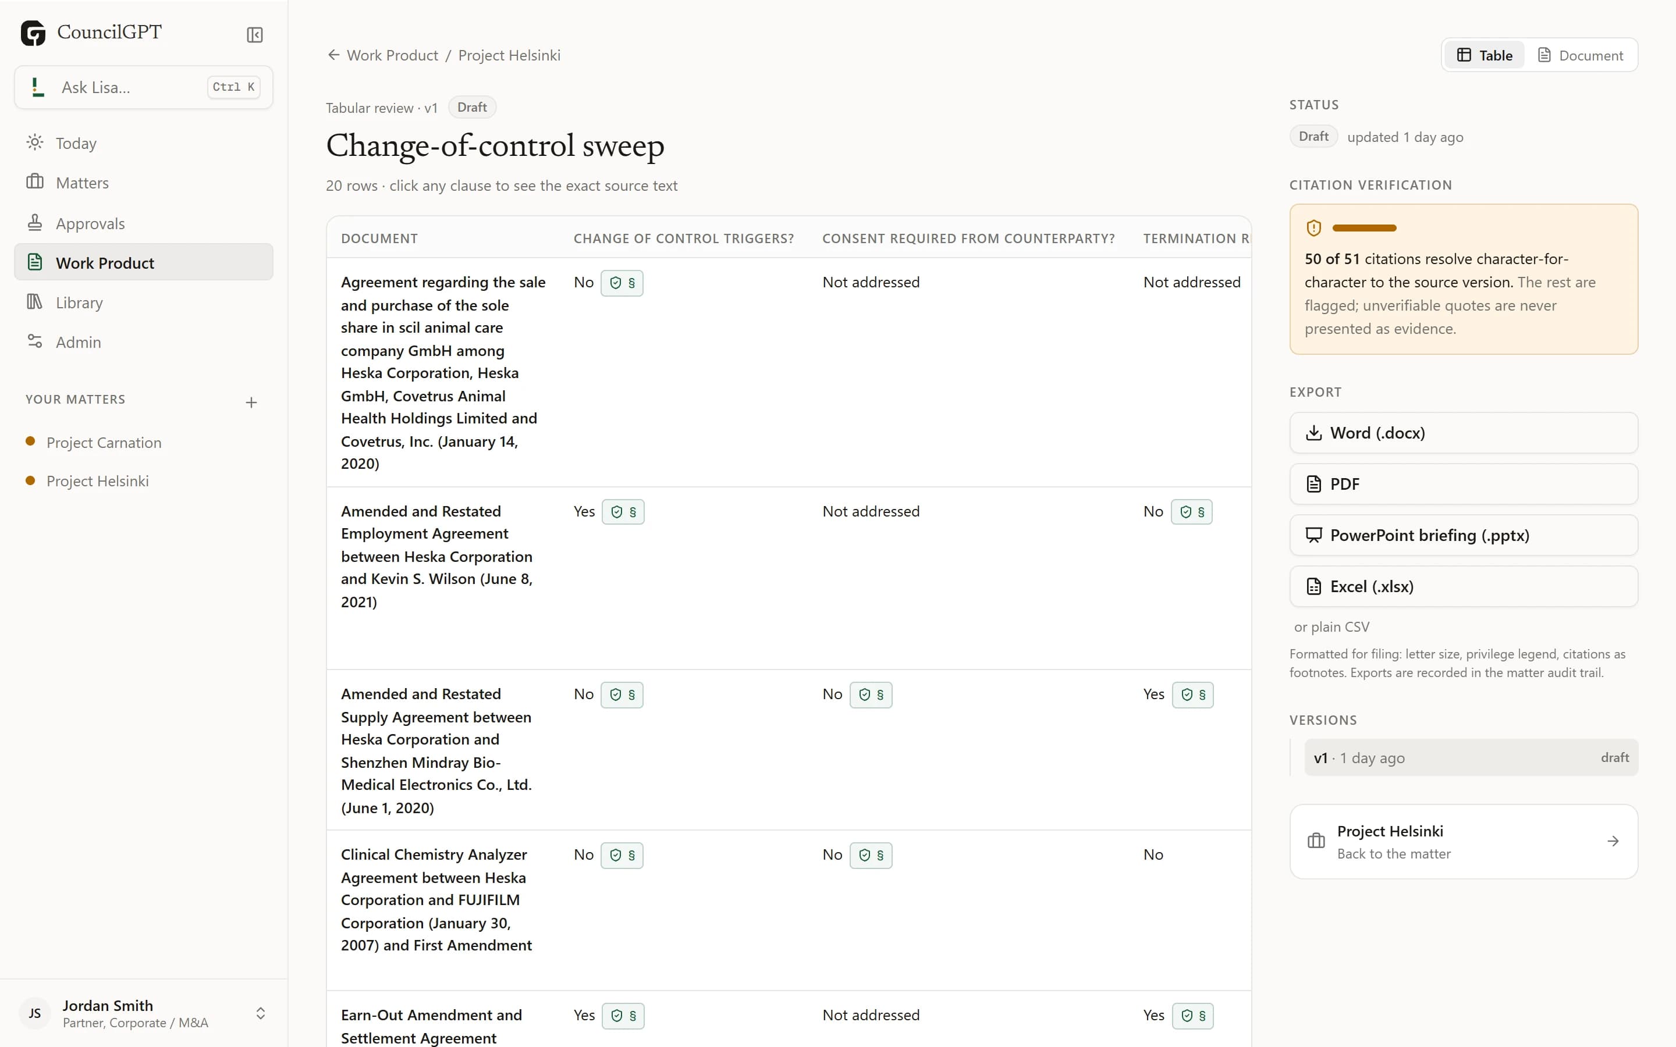The image size is (1676, 1047).
Task: Open Admin in the sidebar
Action: point(143,342)
